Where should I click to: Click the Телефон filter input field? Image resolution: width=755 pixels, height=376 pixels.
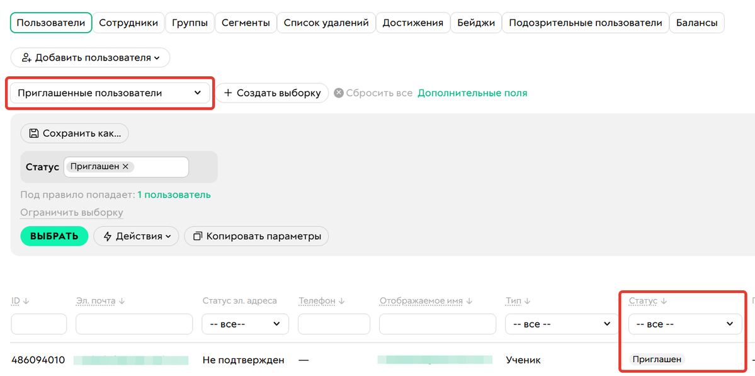coord(334,324)
